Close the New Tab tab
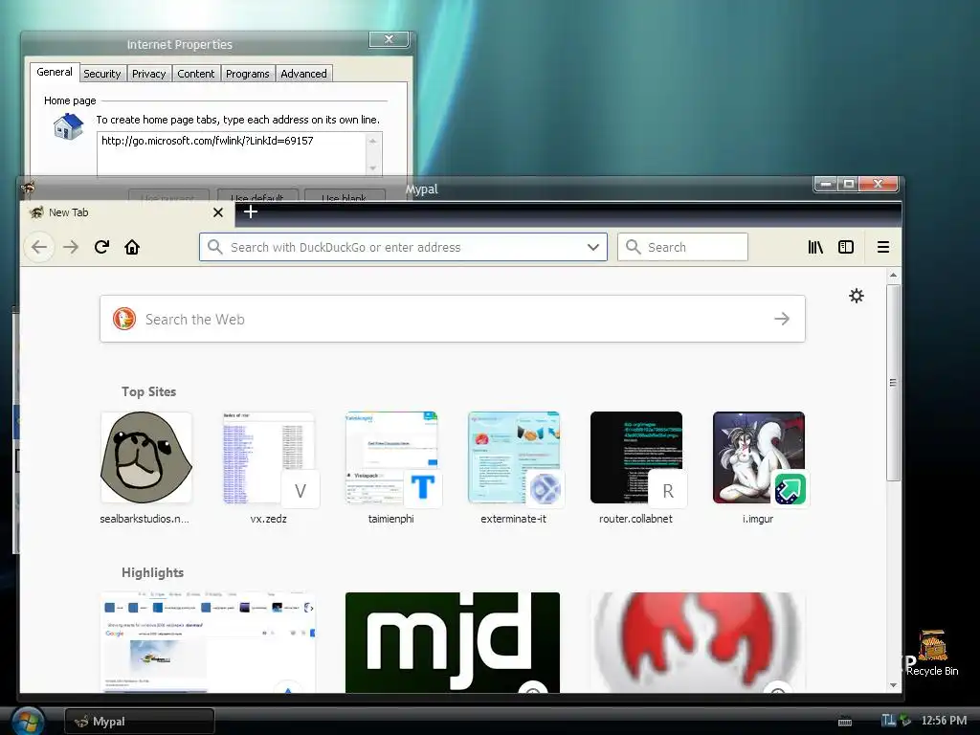Image resolution: width=980 pixels, height=735 pixels. pos(218,212)
